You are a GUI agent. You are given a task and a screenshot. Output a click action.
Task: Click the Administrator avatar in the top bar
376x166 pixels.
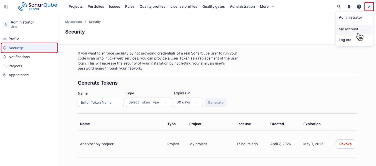tap(369, 7)
